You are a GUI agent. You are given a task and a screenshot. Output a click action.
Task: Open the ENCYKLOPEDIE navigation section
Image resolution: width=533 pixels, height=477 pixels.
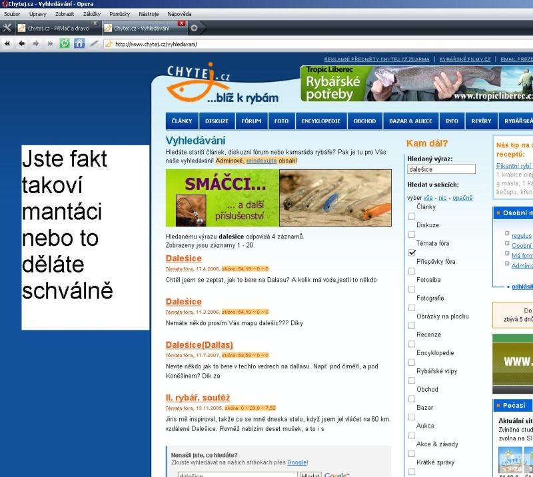coord(321,121)
